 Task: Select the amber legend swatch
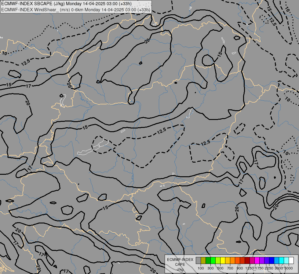tap(228, 260)
